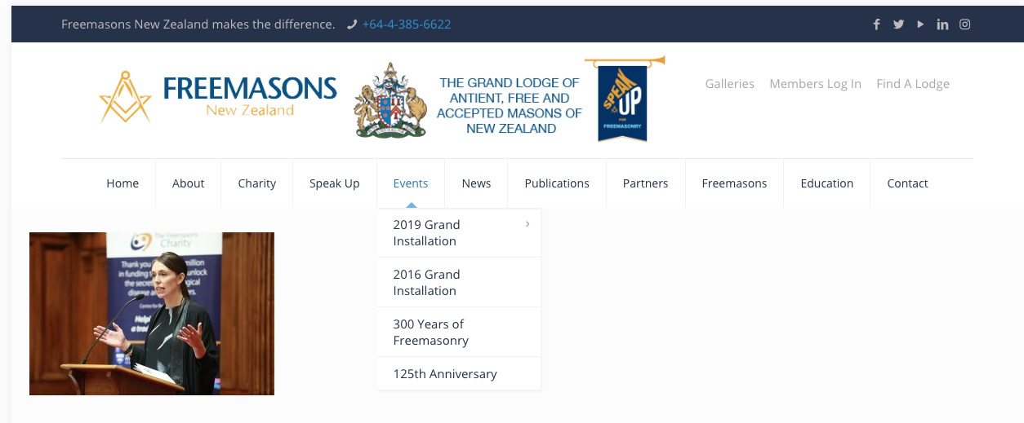Open the Education menu item
Image resolution: width=1024 pixels, height=423 pixels.
[x=827, y=183]
